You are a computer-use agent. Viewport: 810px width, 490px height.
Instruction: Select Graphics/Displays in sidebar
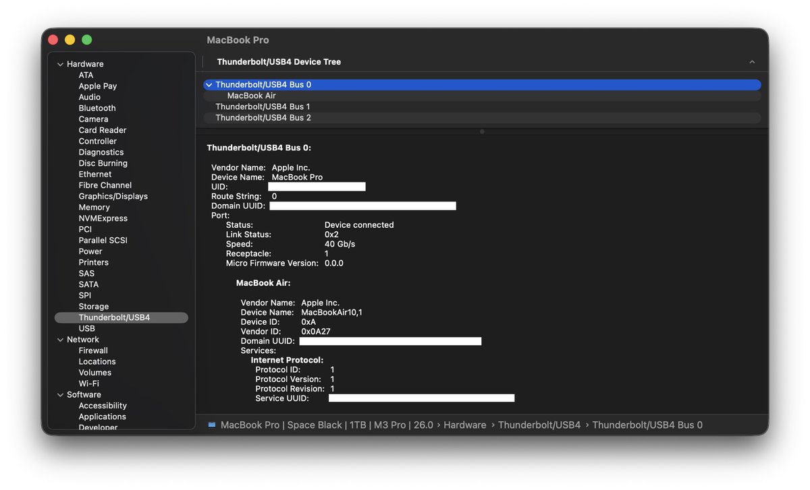point(113,196)
